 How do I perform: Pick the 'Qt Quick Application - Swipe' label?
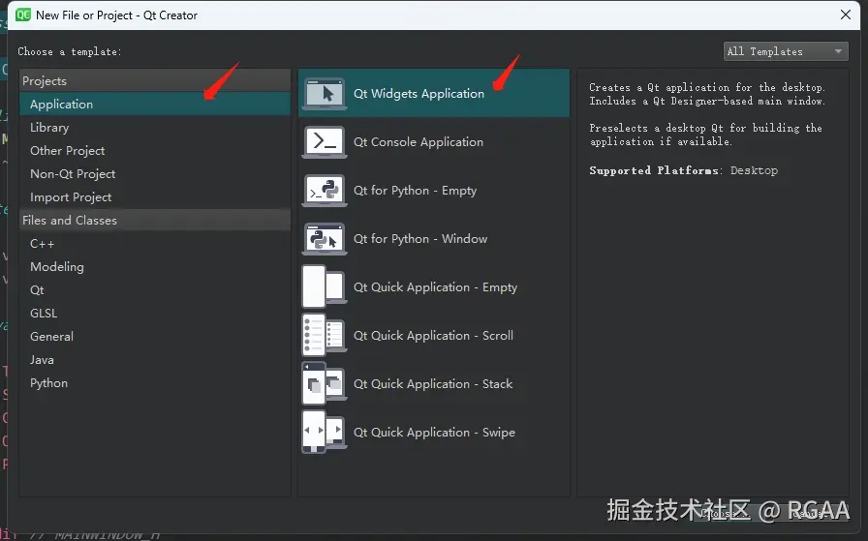435,432
